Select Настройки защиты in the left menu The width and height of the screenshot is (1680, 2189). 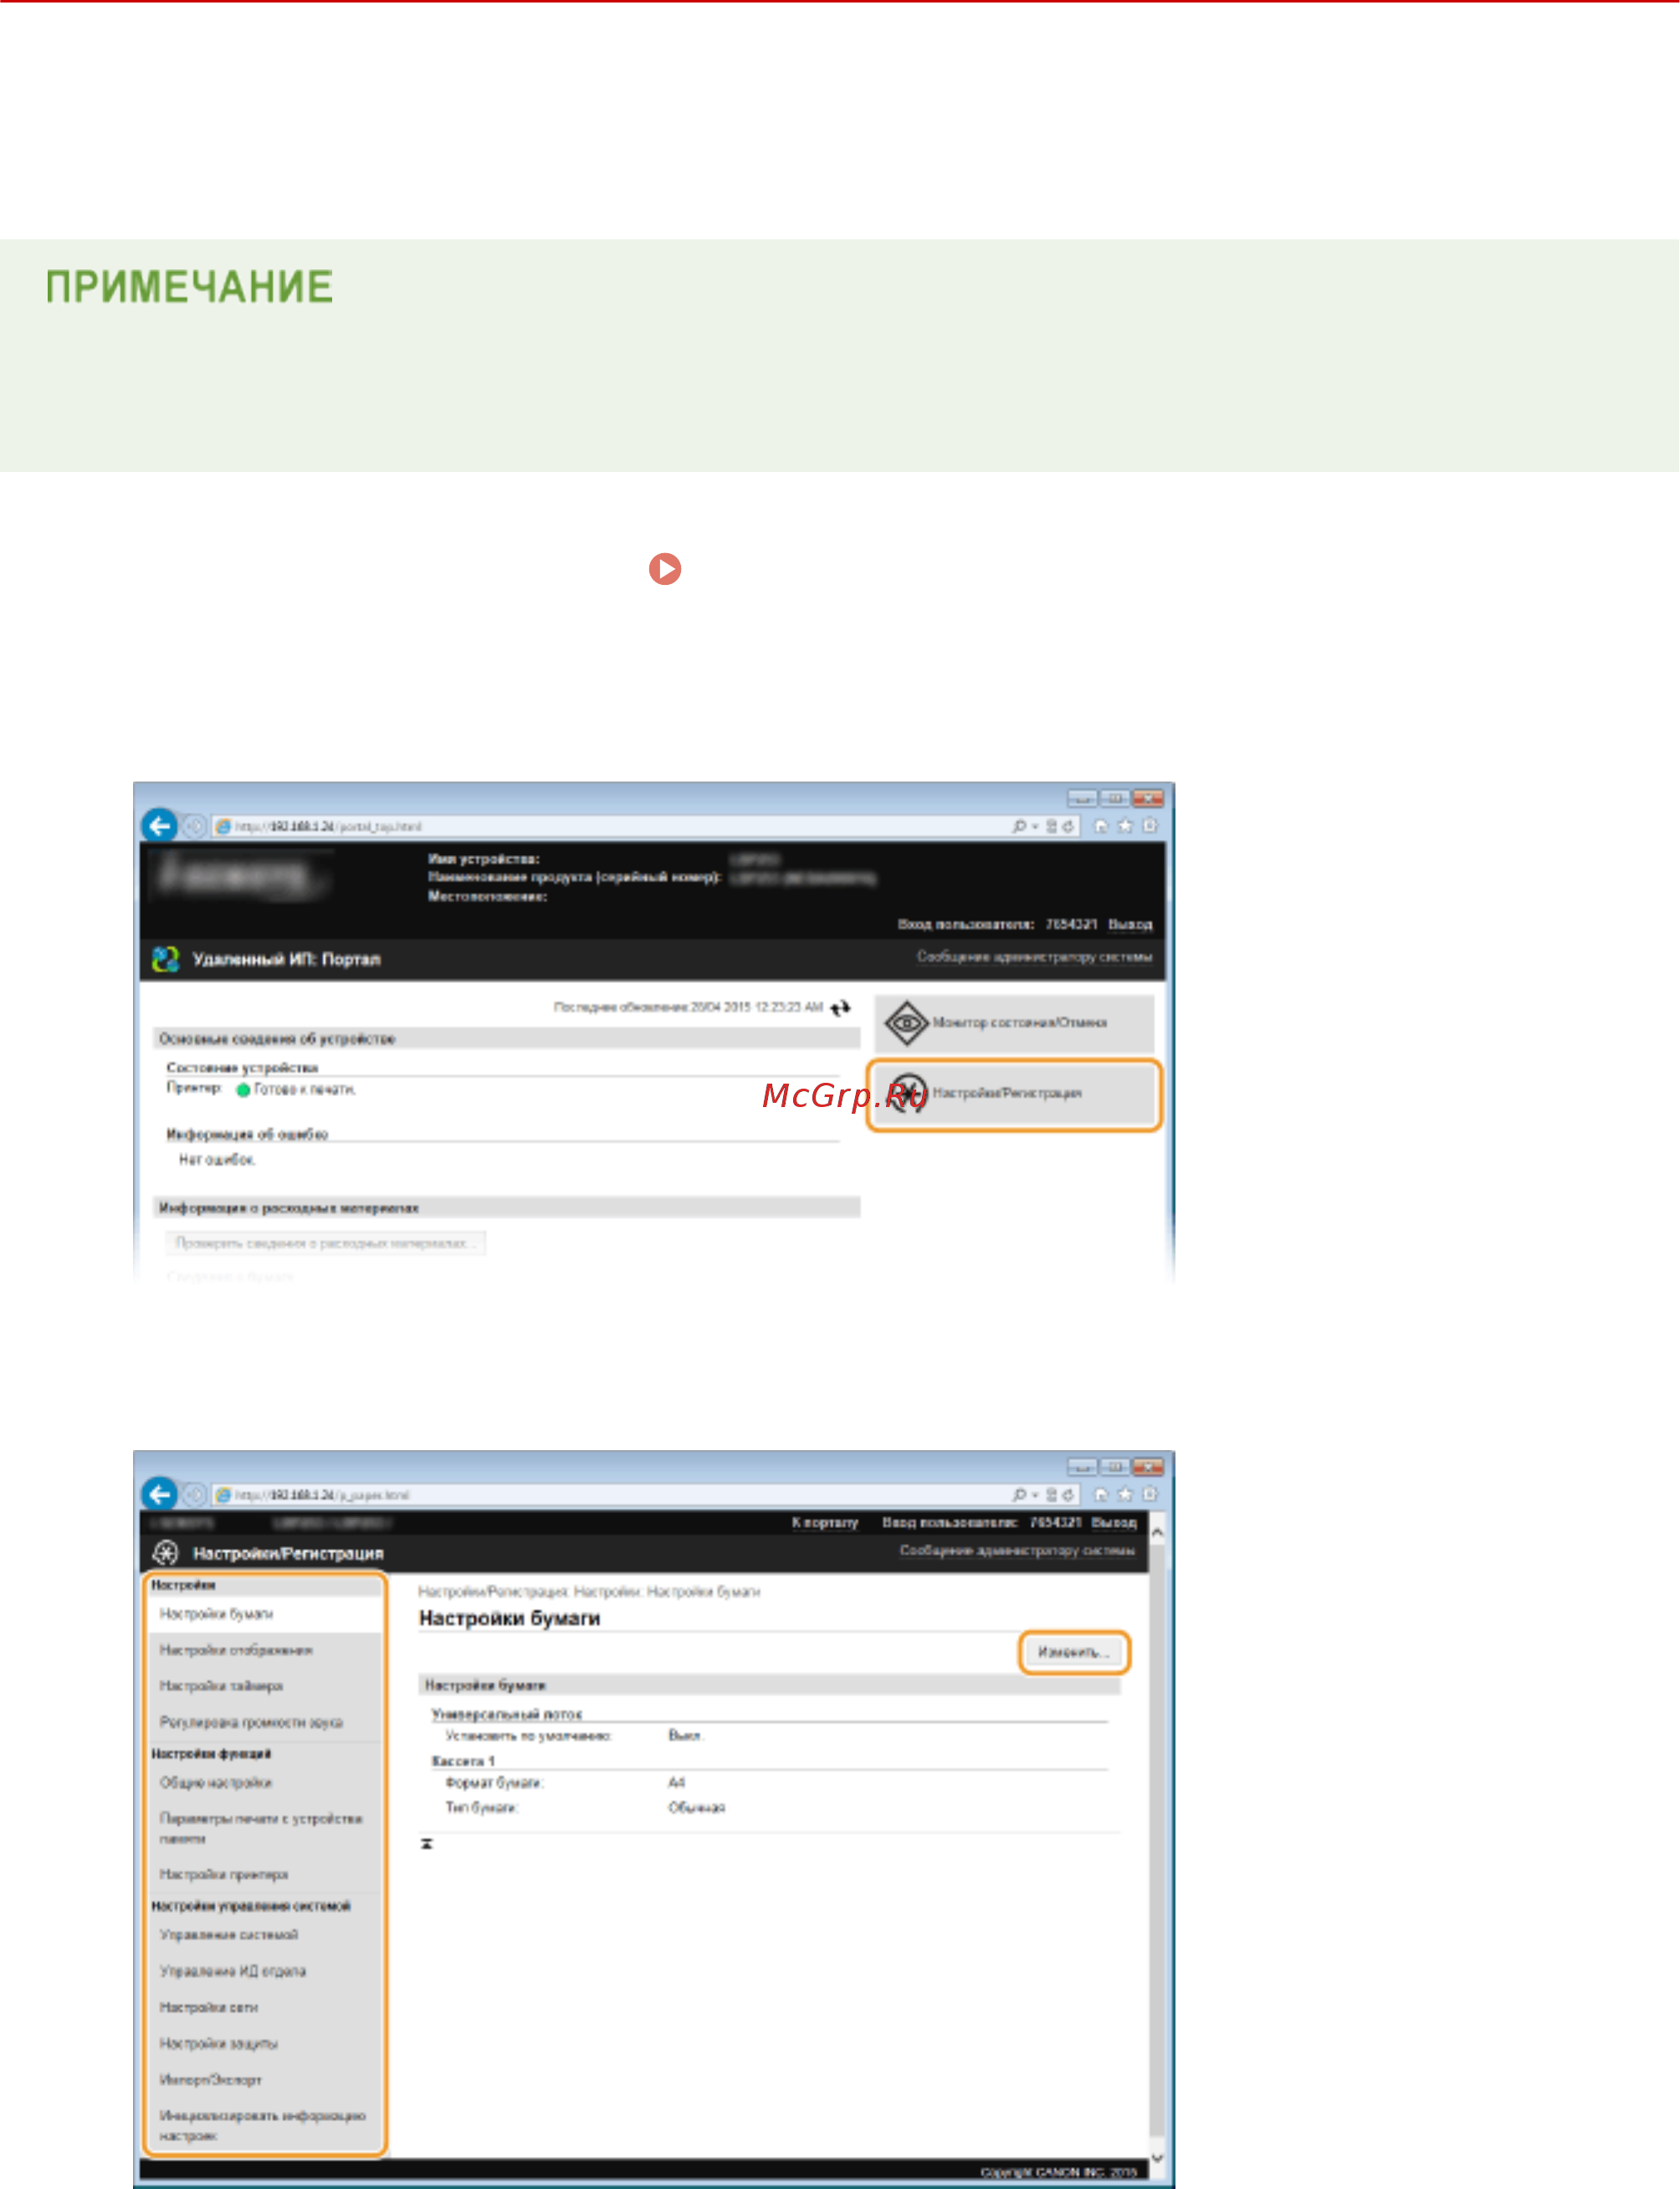tap(265, 2043)
